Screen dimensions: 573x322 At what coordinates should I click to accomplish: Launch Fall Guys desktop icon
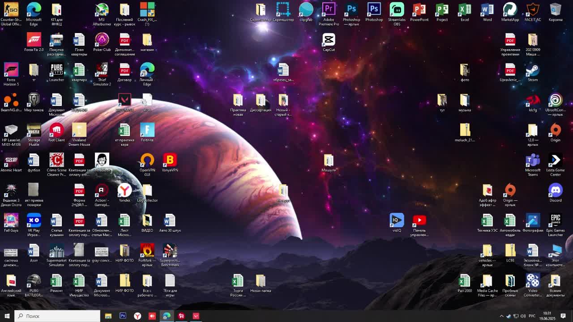[x=11, y=223]
